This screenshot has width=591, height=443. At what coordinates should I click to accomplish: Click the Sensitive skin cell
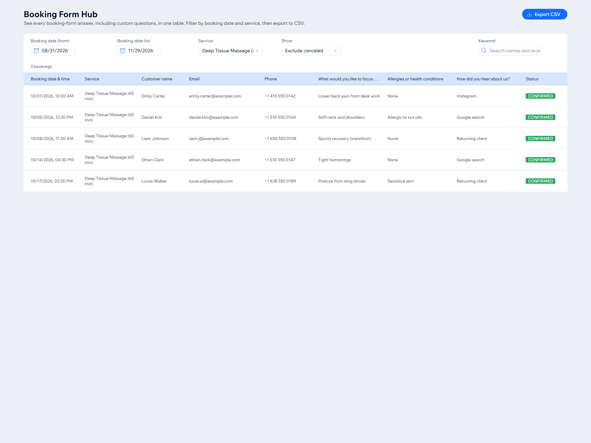[x=400, y=181]
